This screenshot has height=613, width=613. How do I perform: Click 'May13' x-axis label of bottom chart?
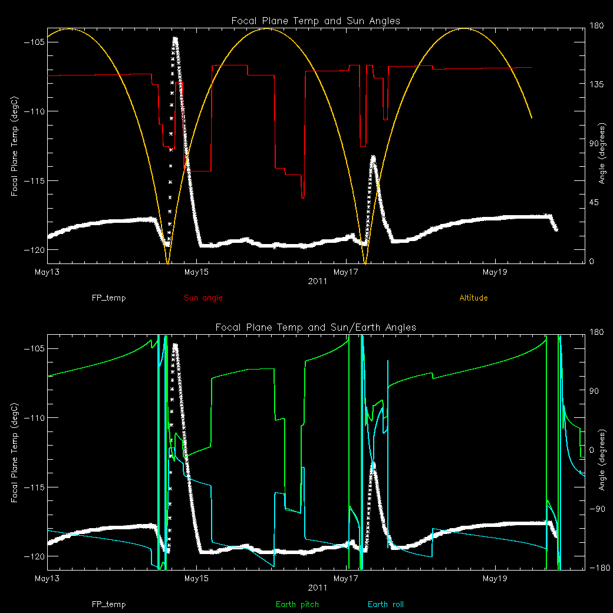47,579
